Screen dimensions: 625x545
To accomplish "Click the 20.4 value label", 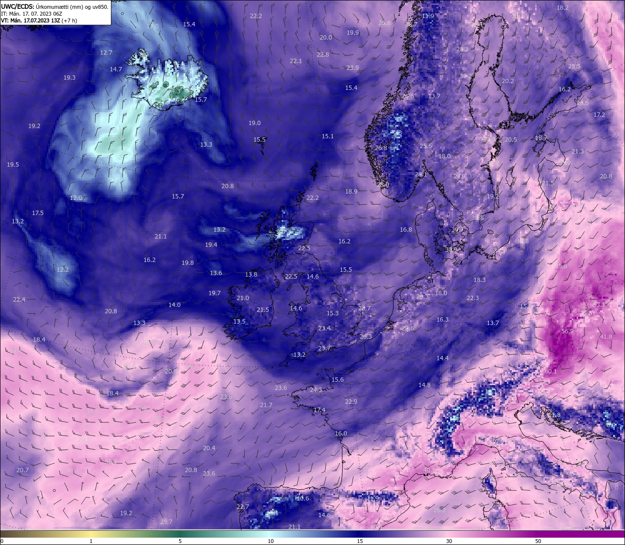I will tap(209, 448).
